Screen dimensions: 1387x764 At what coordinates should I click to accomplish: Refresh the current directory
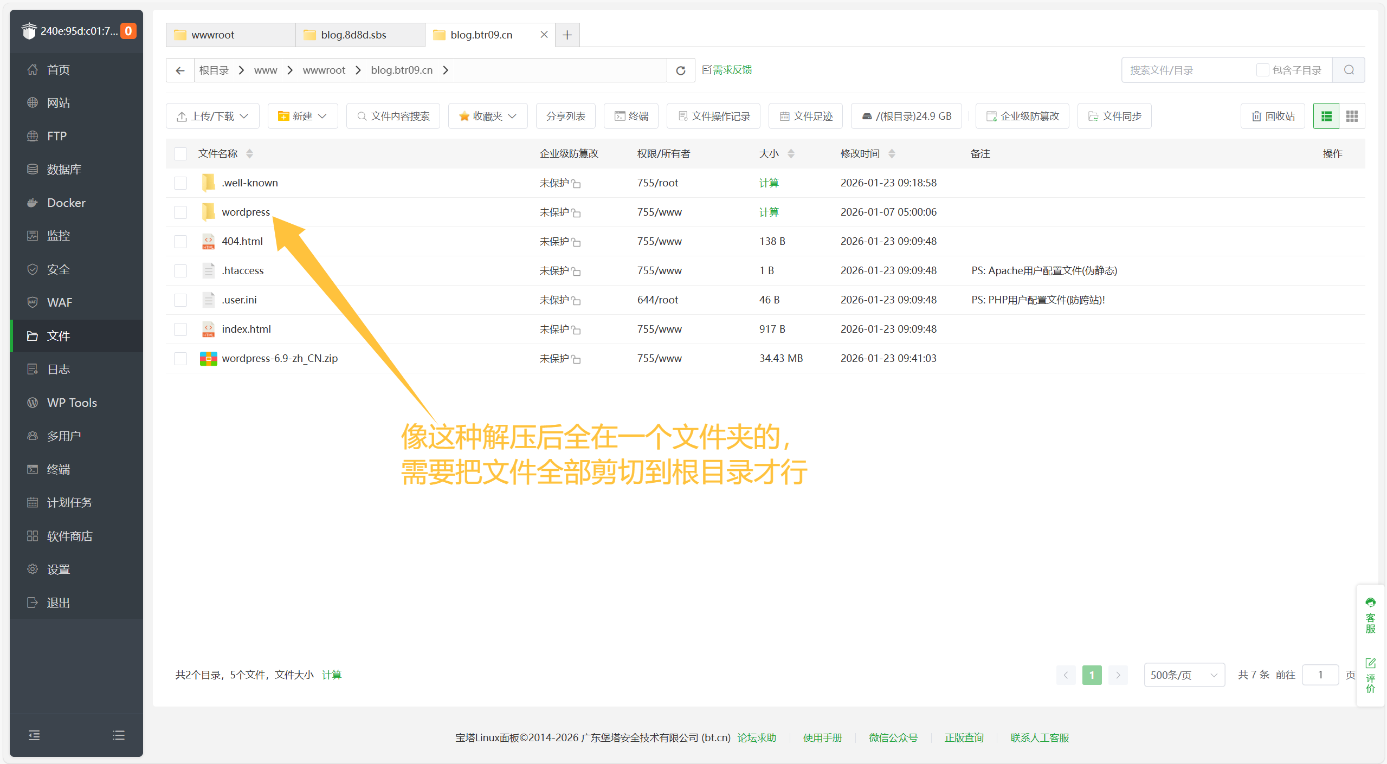point(680,70)
